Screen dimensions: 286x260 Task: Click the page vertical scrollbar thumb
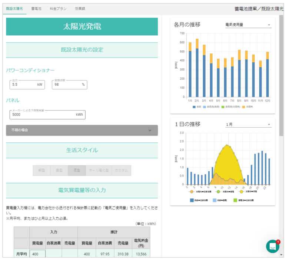click(281, 76)
